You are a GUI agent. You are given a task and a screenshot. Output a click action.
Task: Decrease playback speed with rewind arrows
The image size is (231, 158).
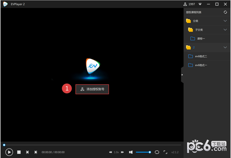pos(111,152)
